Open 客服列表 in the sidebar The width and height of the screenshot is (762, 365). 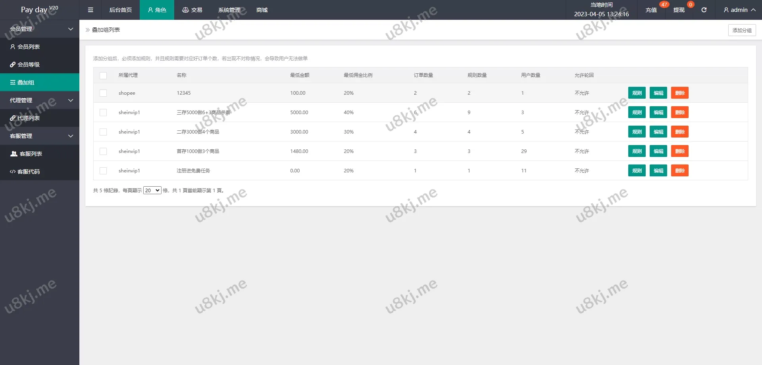pos(26,154)
